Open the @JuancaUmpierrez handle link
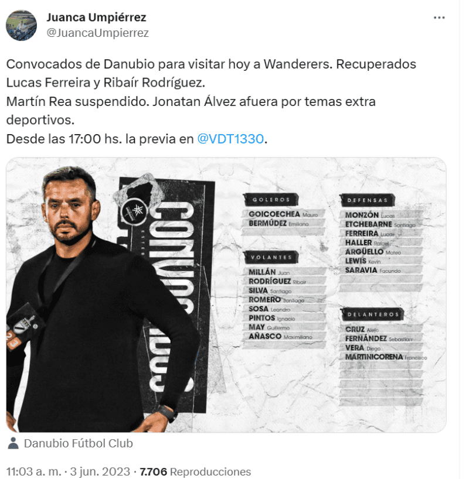The image size is (469, 479). point(97,33)
